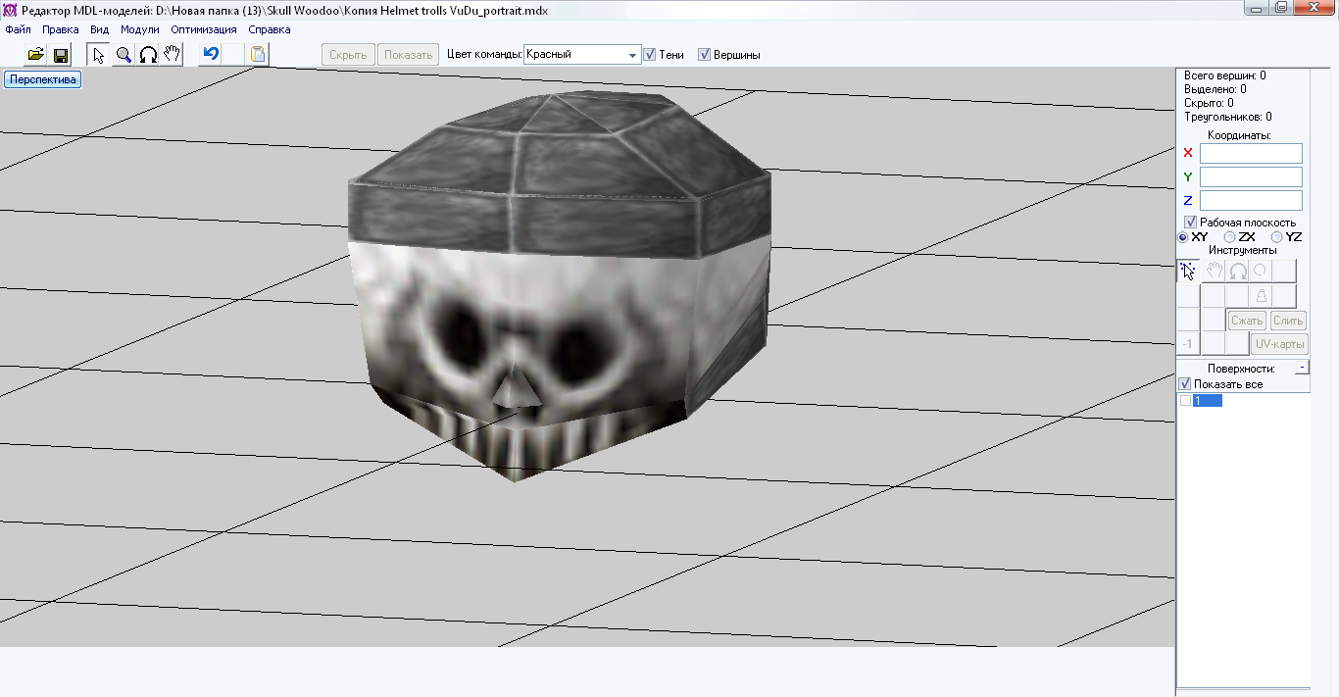Click the Скрыть button

[x=348, y=55]
